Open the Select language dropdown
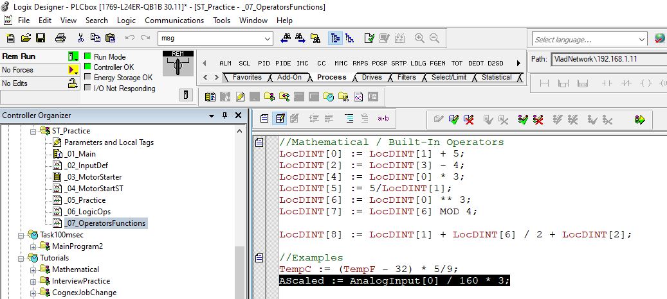Screen dimensions: 667x299 (641, 40)
